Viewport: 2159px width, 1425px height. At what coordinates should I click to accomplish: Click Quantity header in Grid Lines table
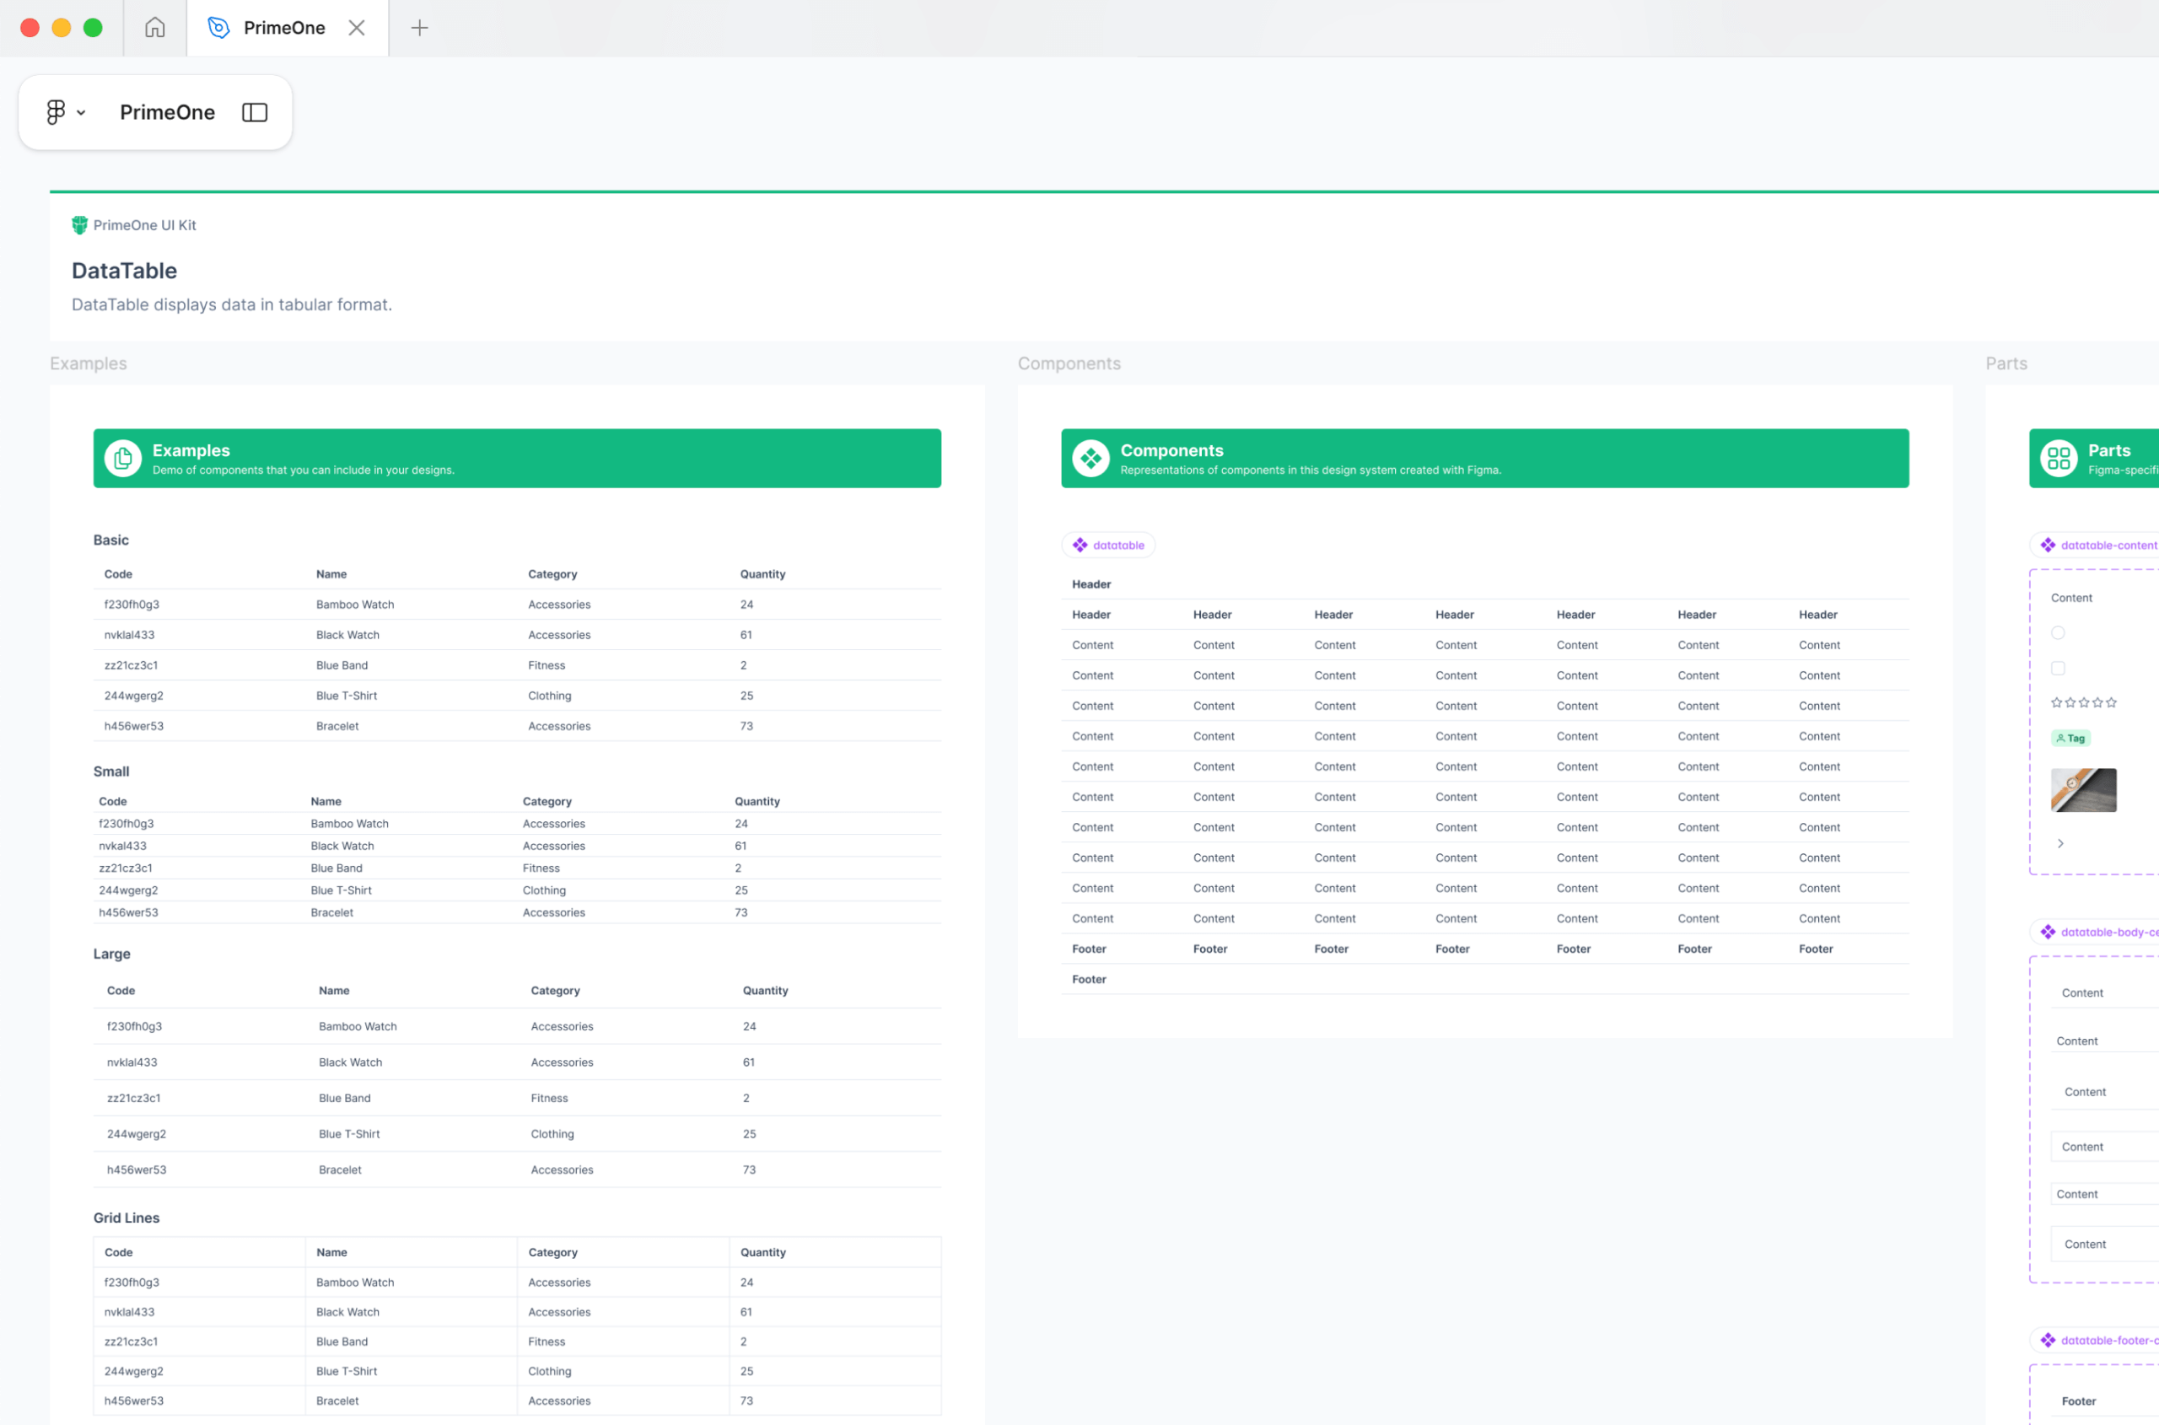tap(762, 1252)
